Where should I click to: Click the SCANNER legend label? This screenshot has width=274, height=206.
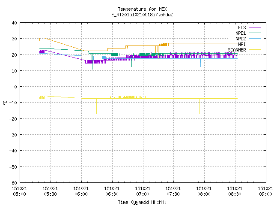(x=237, y=50)
